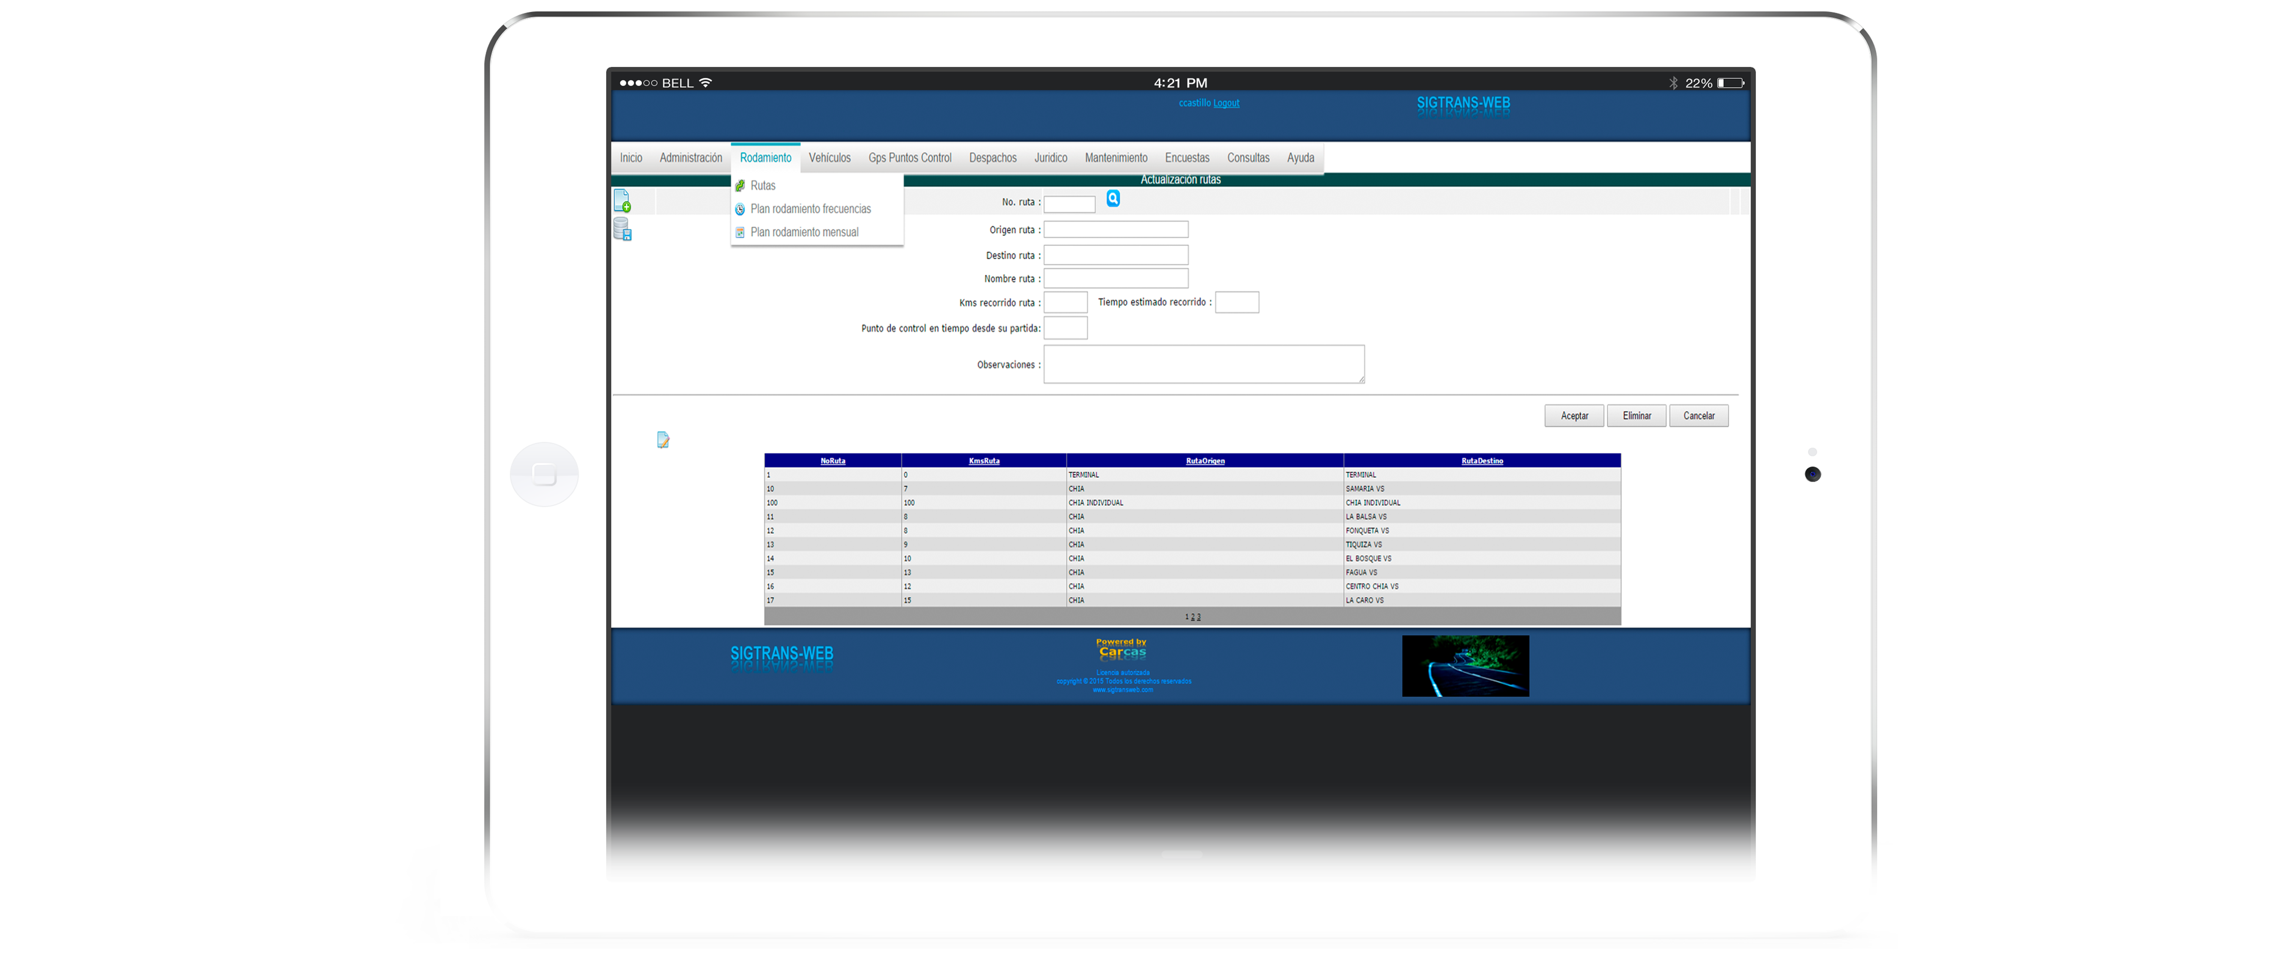Click the iPad home button on bezel
2293x960 pixels.
pyautogui.click(x=544, y=474)
